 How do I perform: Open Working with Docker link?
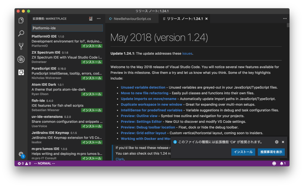coord(145,139)
